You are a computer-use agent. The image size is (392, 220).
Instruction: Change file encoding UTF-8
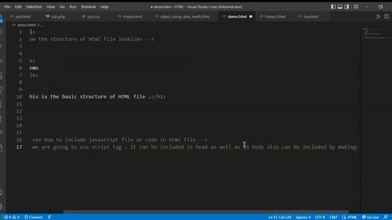(320, 218)
